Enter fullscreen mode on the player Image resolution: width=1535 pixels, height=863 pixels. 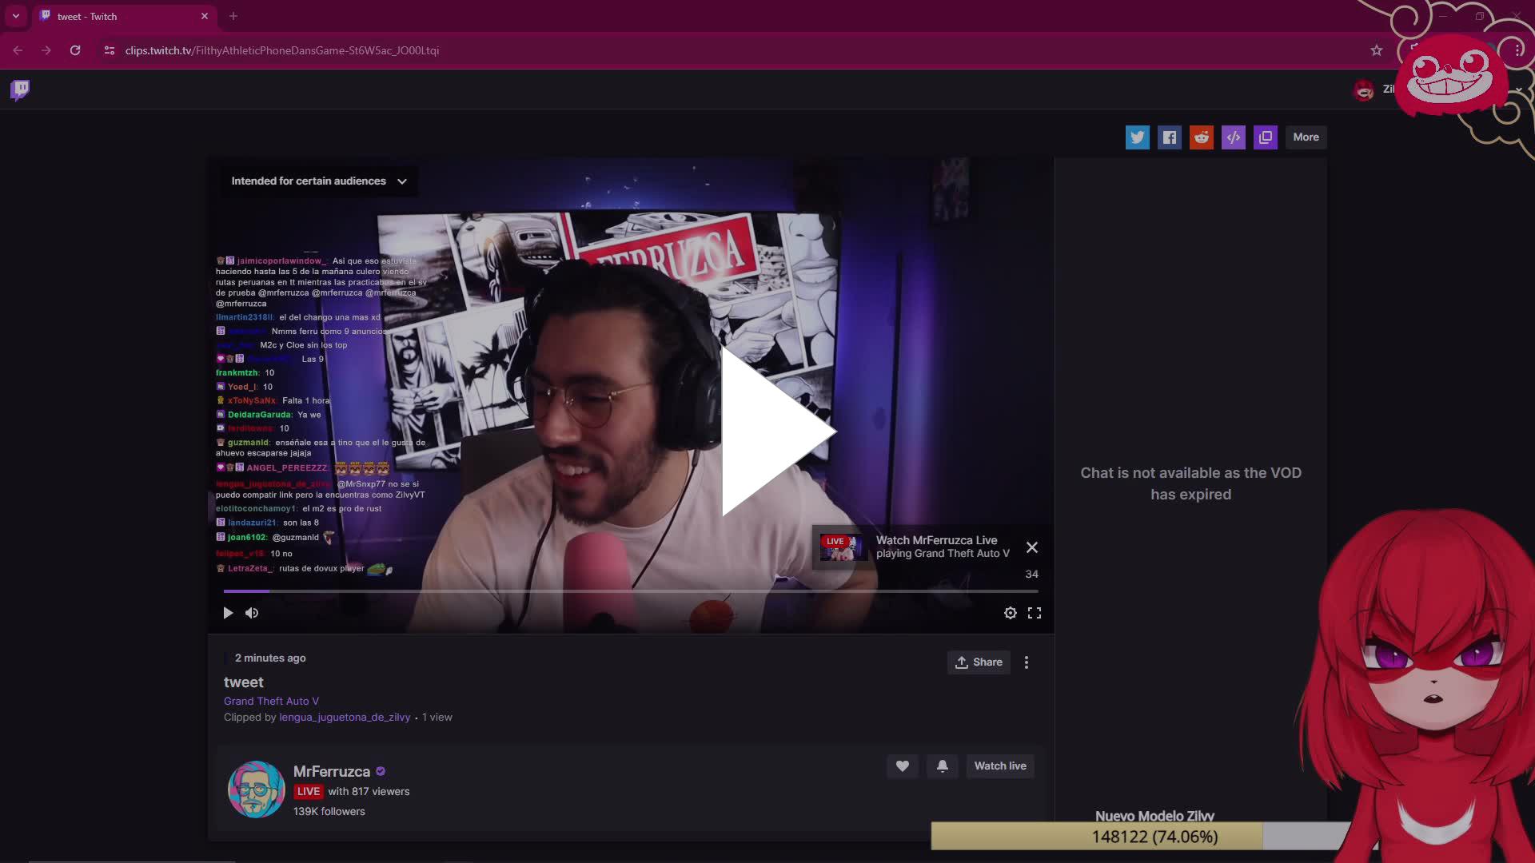(x=1034, y=612)
